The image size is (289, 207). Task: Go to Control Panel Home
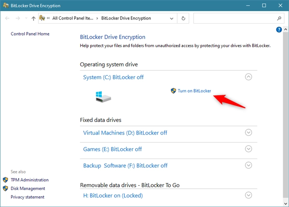click(x=30, y=34)
